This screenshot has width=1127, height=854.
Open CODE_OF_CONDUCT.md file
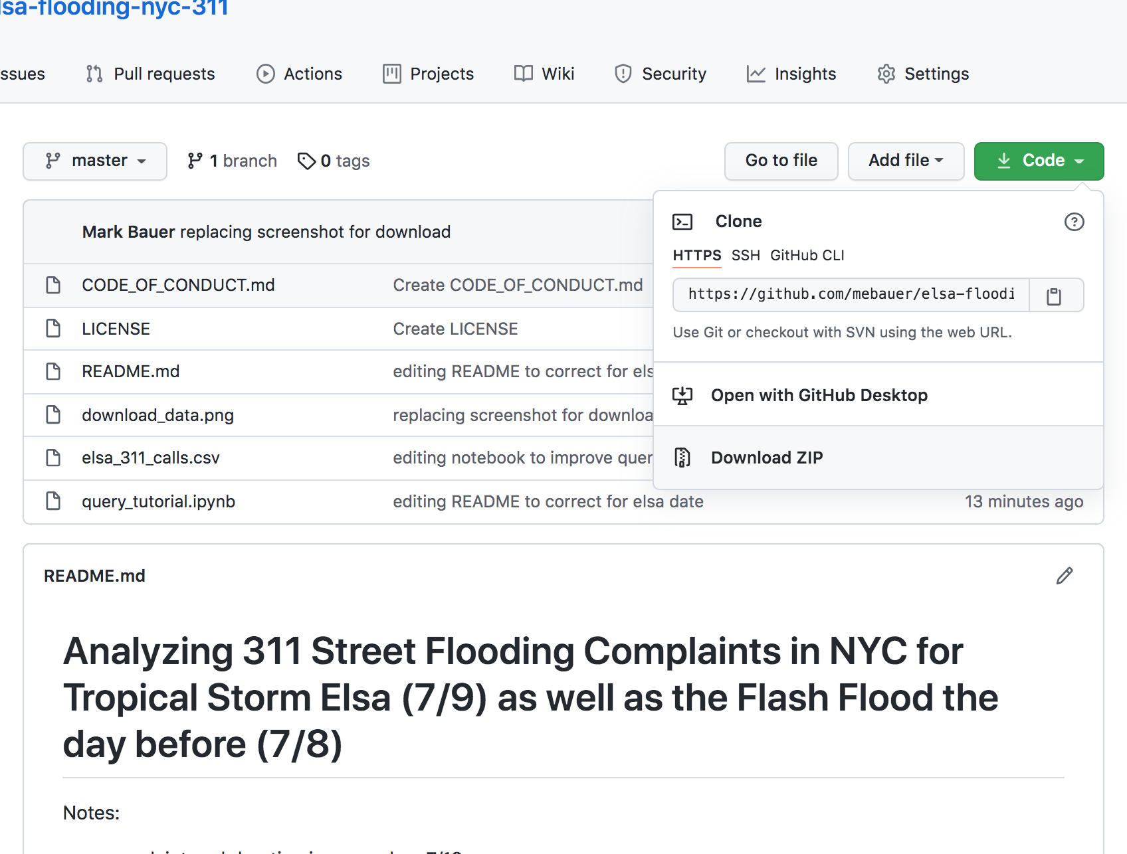[178, 285]
